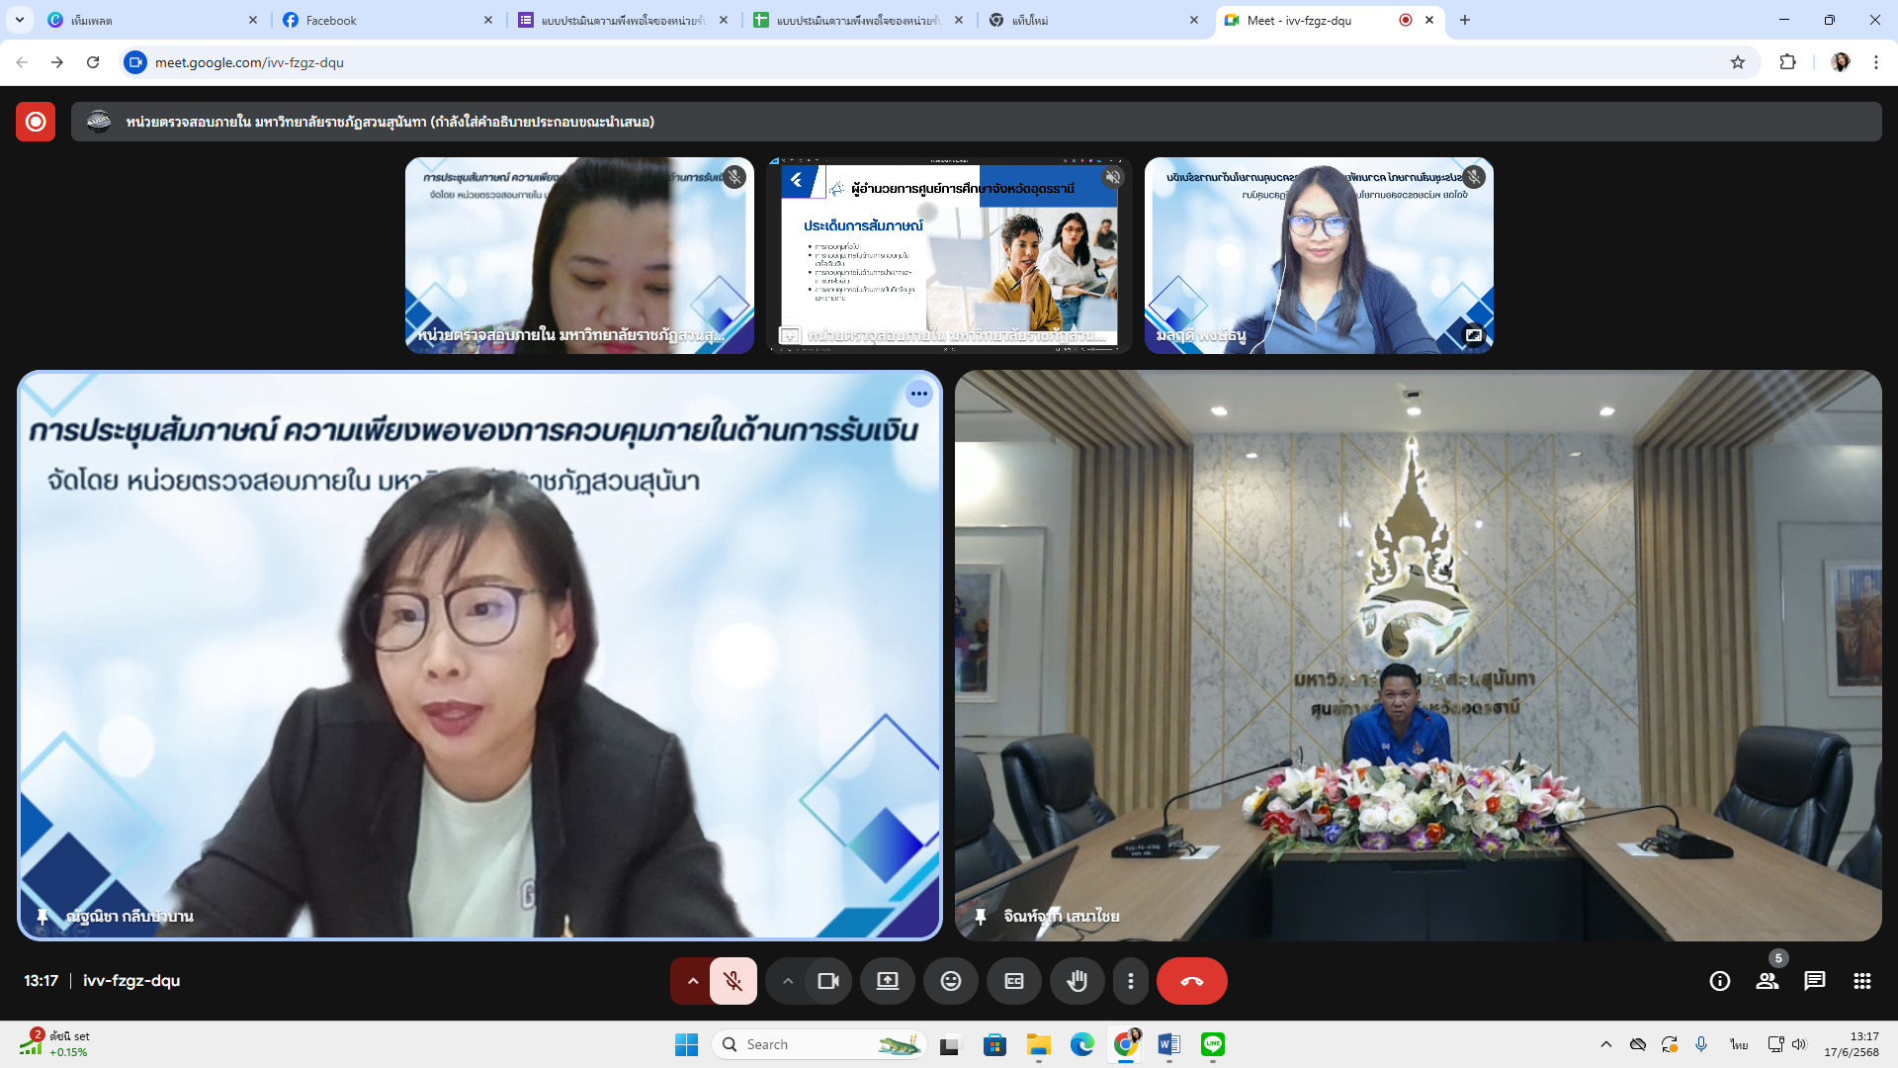Bookmark this page with the star
Screen dimensions: 1898x1068
tap(1738, 62)
